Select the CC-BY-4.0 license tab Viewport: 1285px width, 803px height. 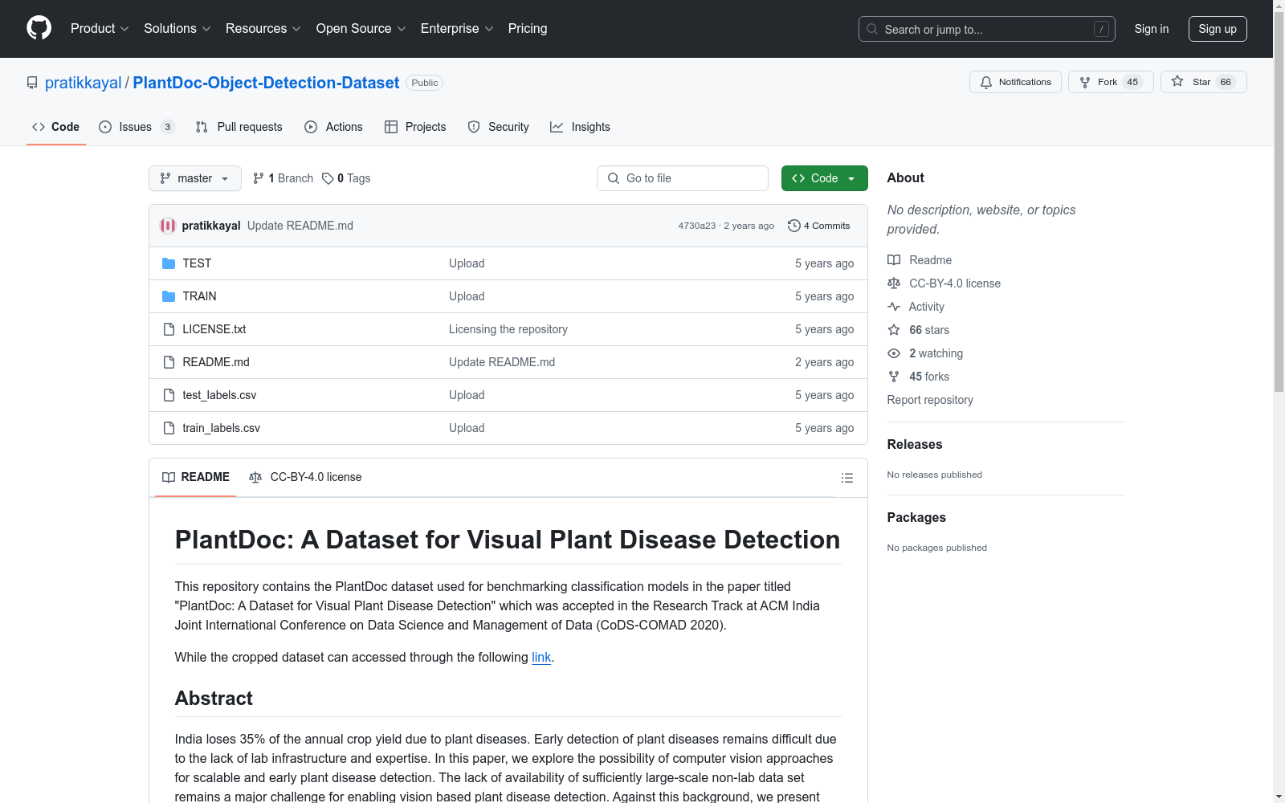pyautogui.click(x=305, y=477)
